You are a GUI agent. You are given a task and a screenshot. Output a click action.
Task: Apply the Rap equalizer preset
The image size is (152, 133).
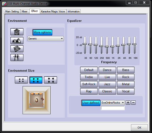[x=89, y=91]
